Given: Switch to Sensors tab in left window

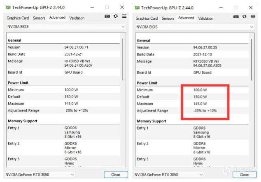Looking at the screenshot, I should (39, 18).
